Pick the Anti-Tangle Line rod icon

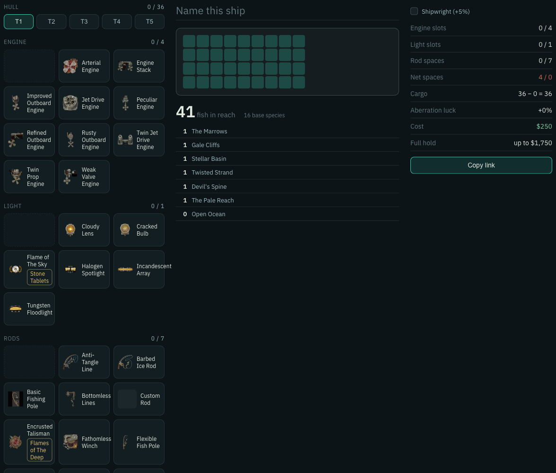tap(70, 362)
